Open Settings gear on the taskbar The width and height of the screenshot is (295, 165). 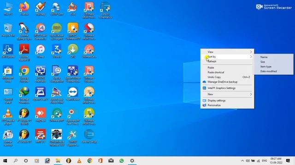[x=132, y=161]
